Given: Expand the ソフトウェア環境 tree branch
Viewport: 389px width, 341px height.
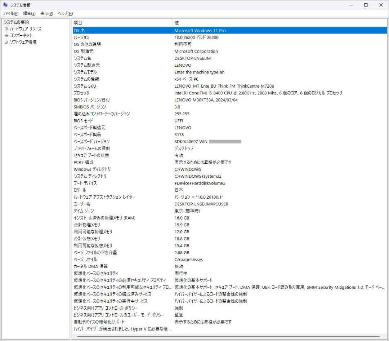Looking at the screenshot, I should (x=6, y=42).
